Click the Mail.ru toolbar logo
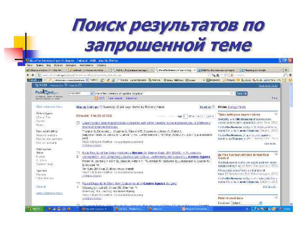The image size is (303, 227). pyautogui.click(x=35, y=80)
